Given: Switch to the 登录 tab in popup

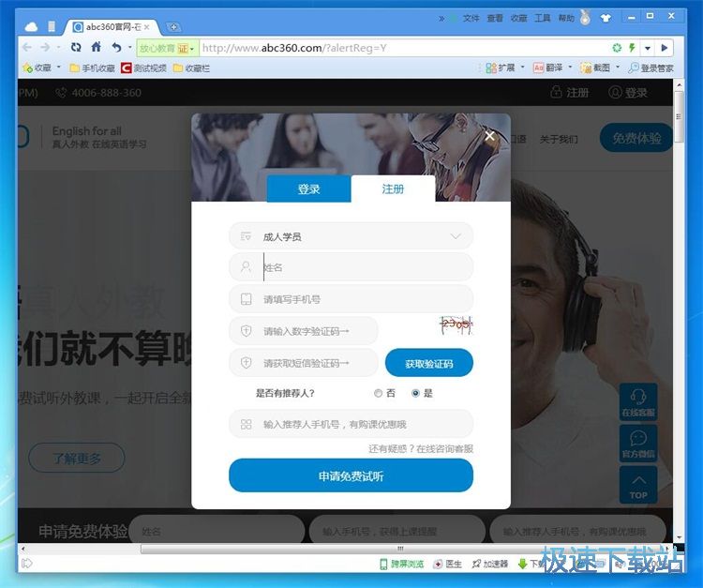Looking at the screenshot, I should coord(308,188).
